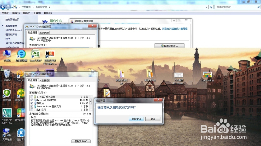Click the 360软件 colorful desktop icon
Image resolution: width=261 pixels, height=146 pixels.
click(20, 115)
